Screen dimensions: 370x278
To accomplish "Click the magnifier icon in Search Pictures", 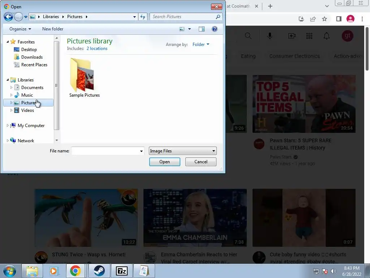I will 218,17.
